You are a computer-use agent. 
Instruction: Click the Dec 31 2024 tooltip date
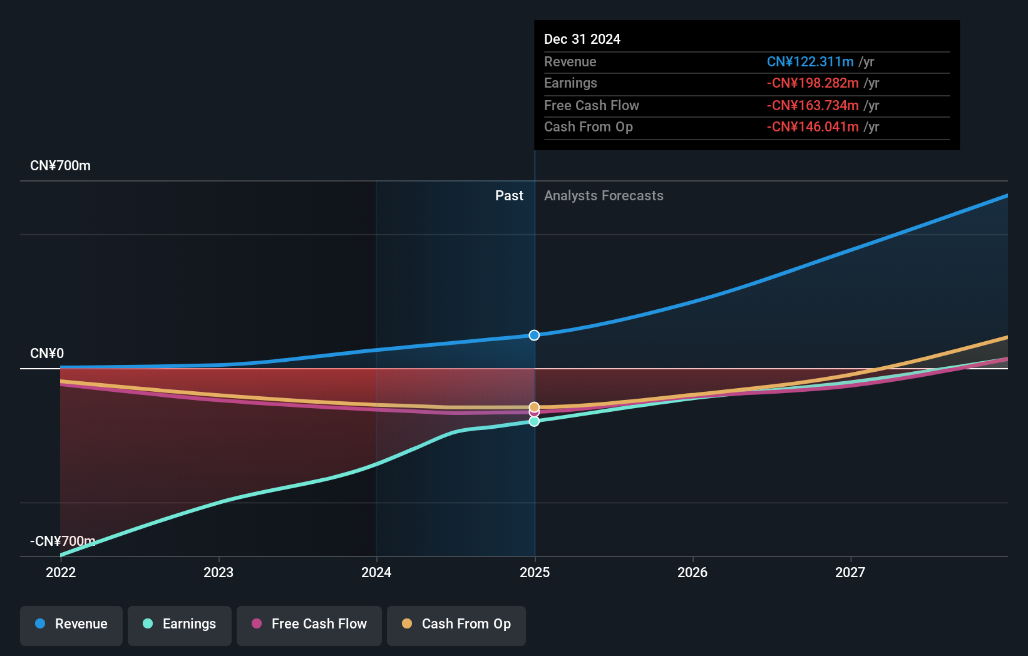tap(582, 39)
